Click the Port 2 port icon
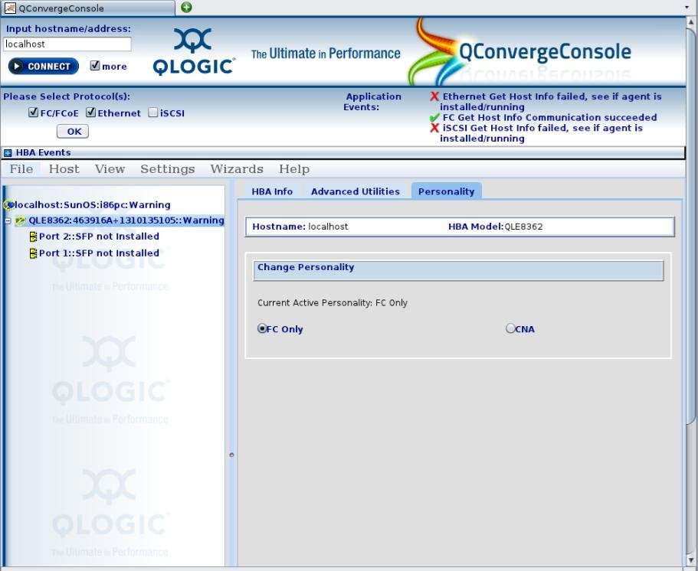This screenshot has width=698, height=571. pyautogui.click(x=33, y=237)
